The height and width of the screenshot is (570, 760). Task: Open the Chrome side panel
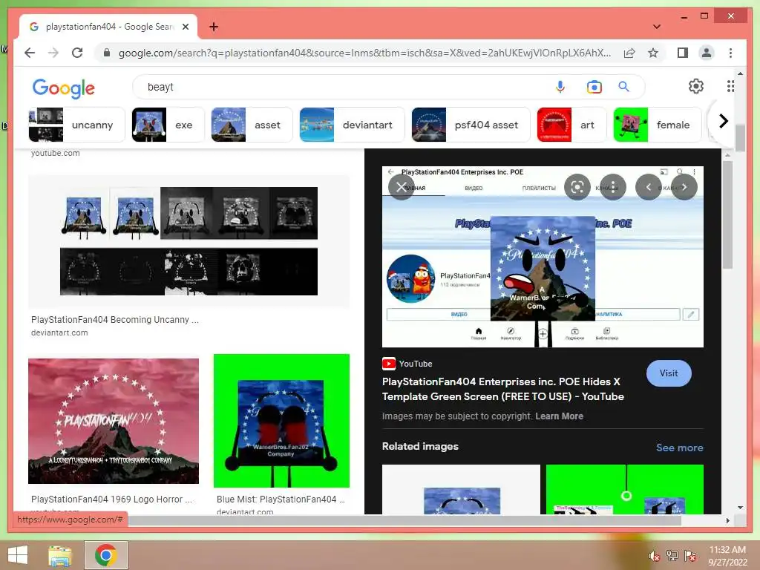[x=683, y=53]
